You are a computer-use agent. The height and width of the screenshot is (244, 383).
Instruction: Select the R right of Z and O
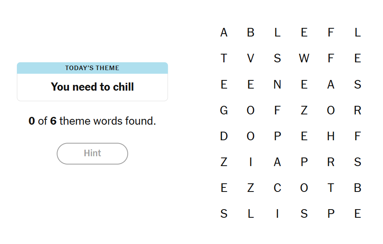(357, 110)
